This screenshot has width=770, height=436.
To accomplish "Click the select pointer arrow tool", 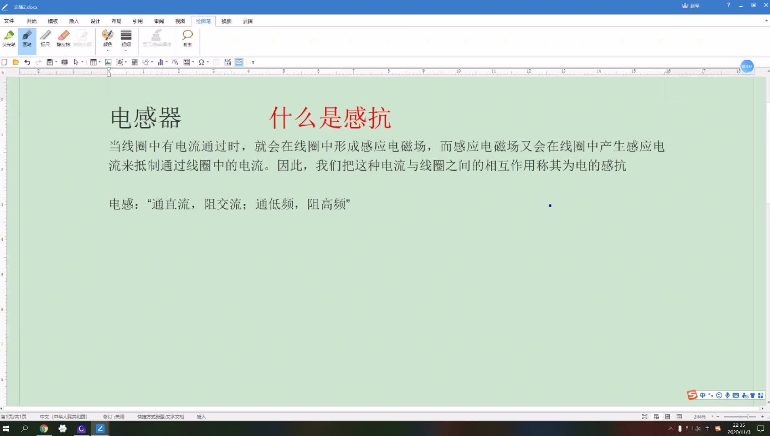I will pos(76,62).
